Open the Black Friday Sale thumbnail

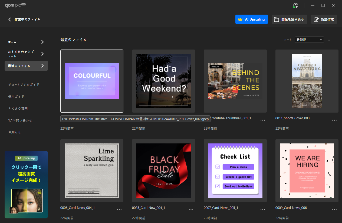pos(163,170)
